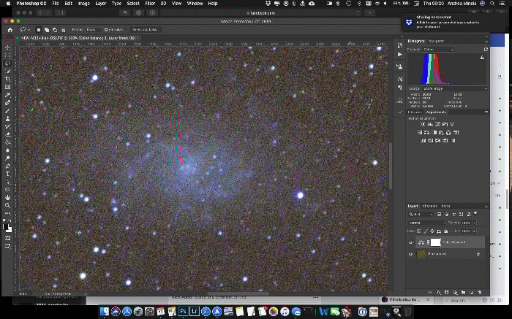The width and height of the screenshot is (512, 319).
Task: Open the Select menu
Action: pyautogui.click(x=133, y=3)
